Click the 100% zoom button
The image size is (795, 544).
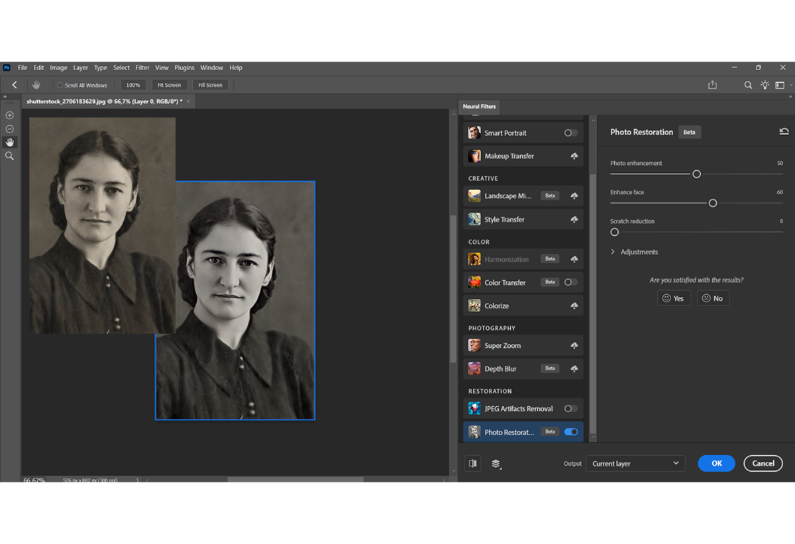(x=133, y=85)
